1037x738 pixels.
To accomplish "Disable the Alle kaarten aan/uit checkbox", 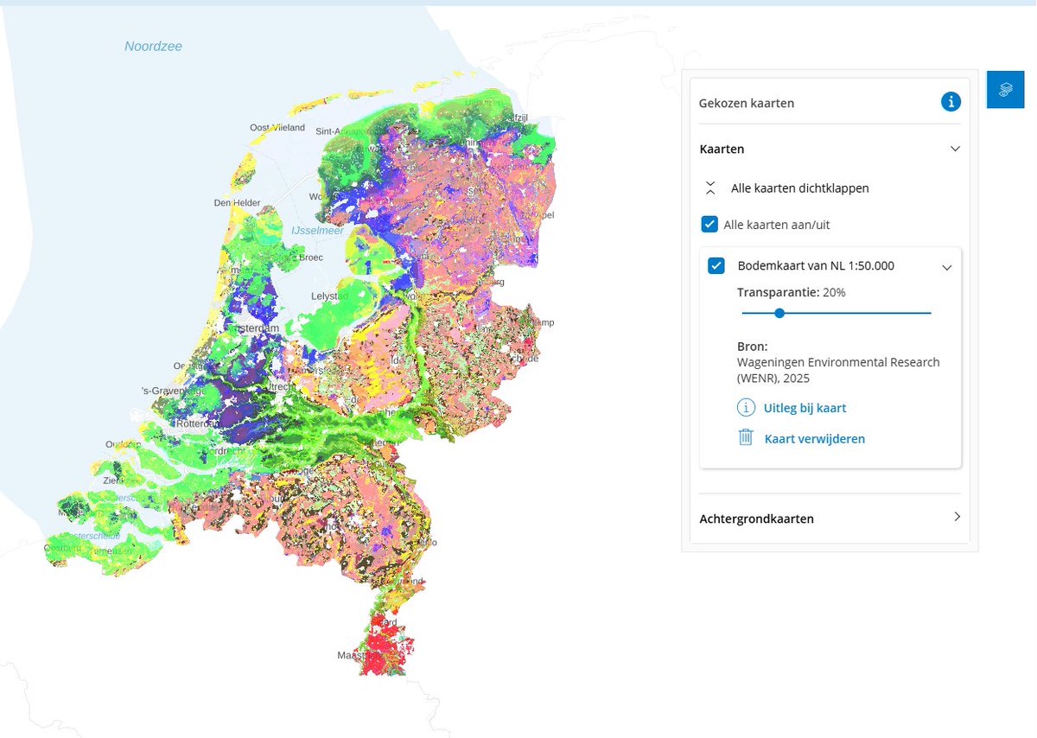I will coord(709,224).
